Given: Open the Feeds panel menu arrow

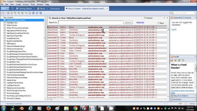Looking at the screenshot, I should click(x=195, y=57).
